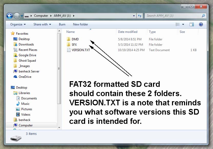Sort files by Date modified column
This screenshot has height=149, width=213.
click(128, 32)
